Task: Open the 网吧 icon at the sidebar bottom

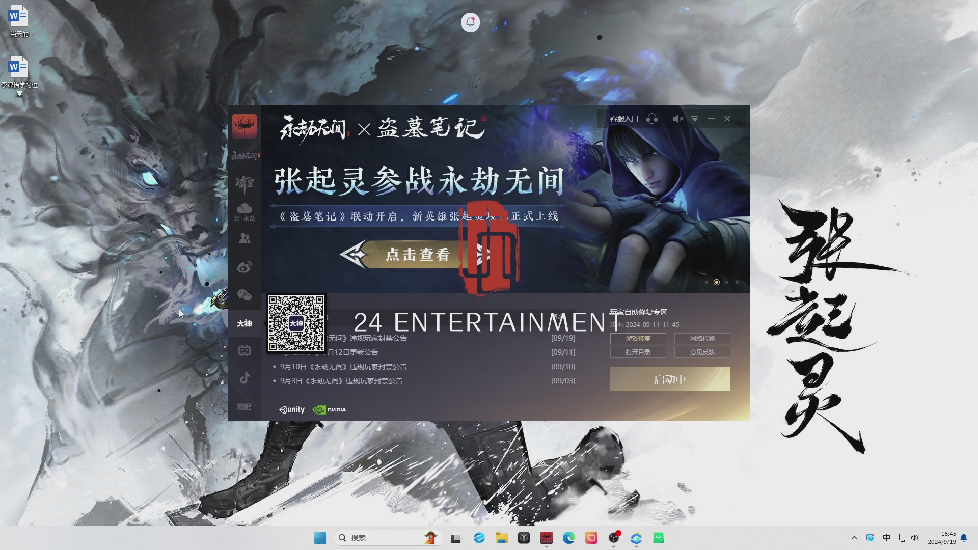Action: 244,406
